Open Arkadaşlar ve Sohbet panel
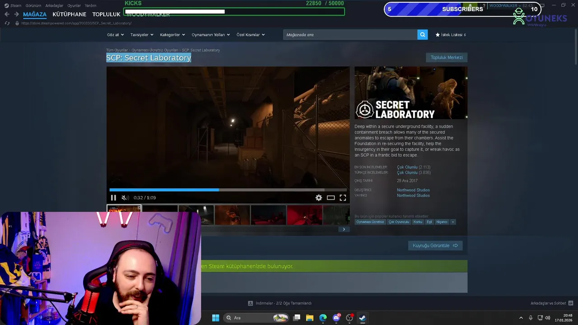 pos(552,303)
